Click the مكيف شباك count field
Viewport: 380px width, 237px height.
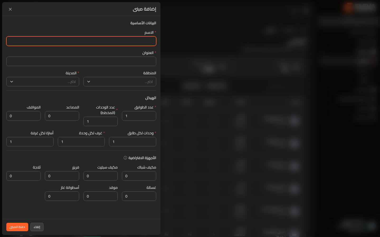coord(139,176)
